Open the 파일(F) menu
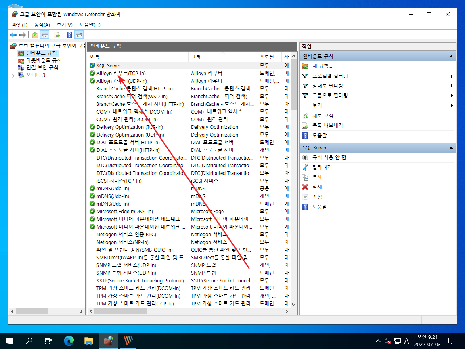The height and width of the screenshot is (349, 465). (19, 25)
